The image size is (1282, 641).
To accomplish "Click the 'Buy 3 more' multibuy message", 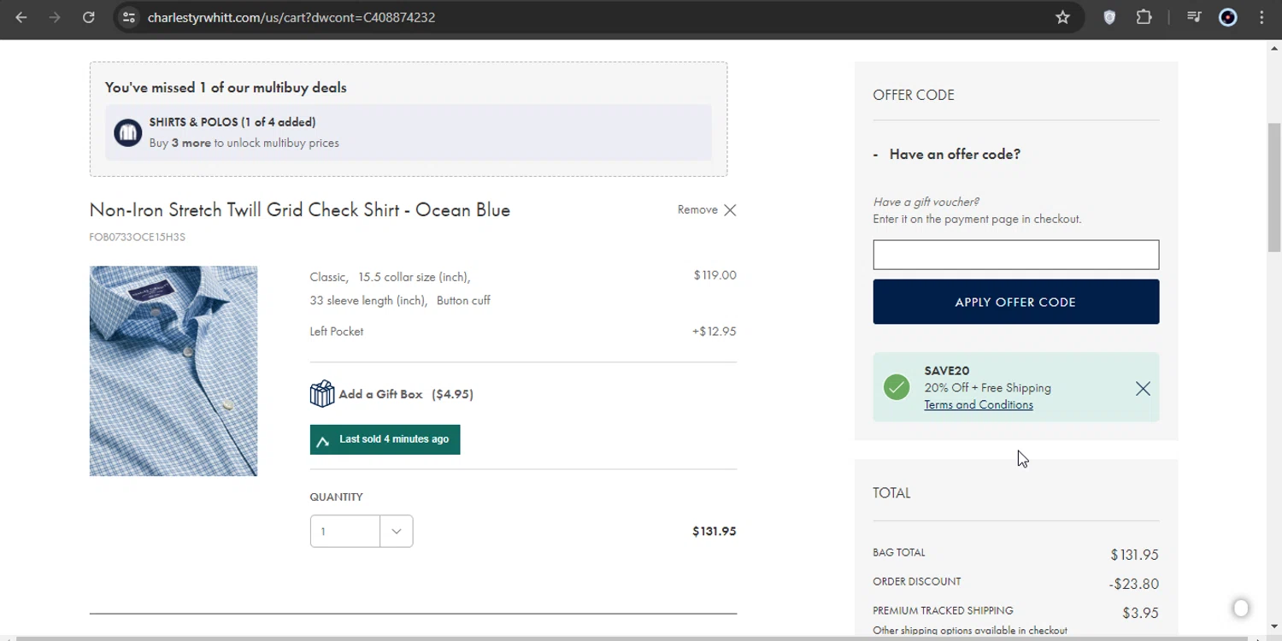I will [x=244, y=143].
